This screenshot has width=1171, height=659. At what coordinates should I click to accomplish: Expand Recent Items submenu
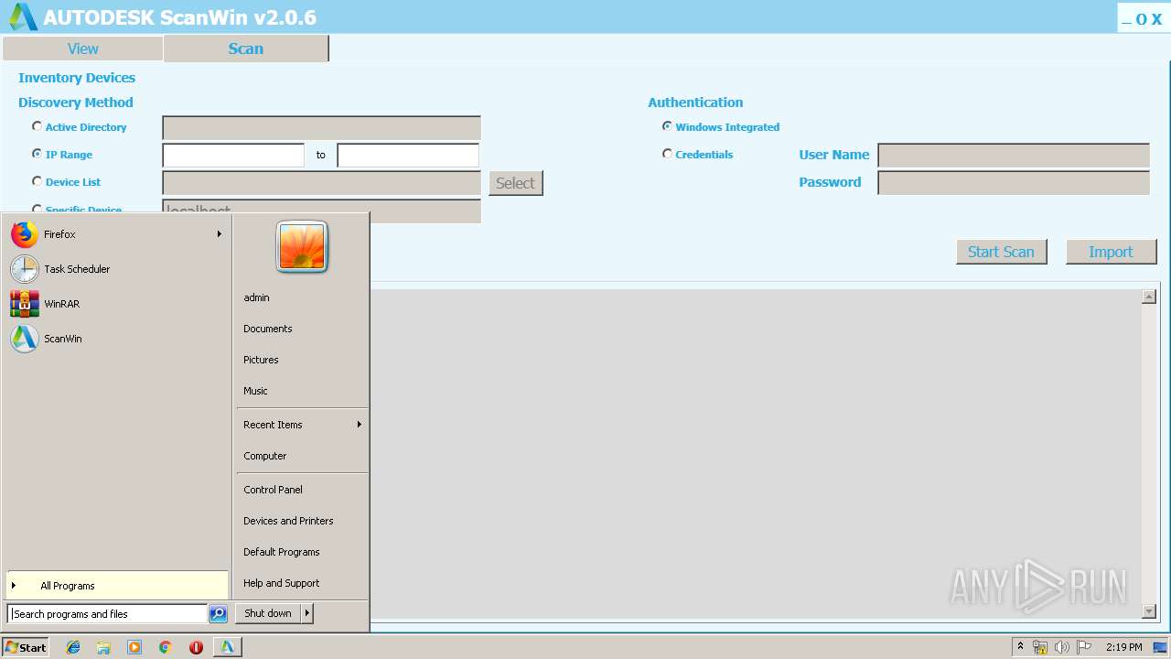click(360, 425)
